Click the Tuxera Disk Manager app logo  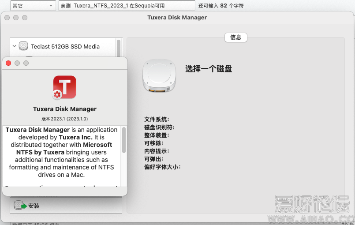pos(64,87)
